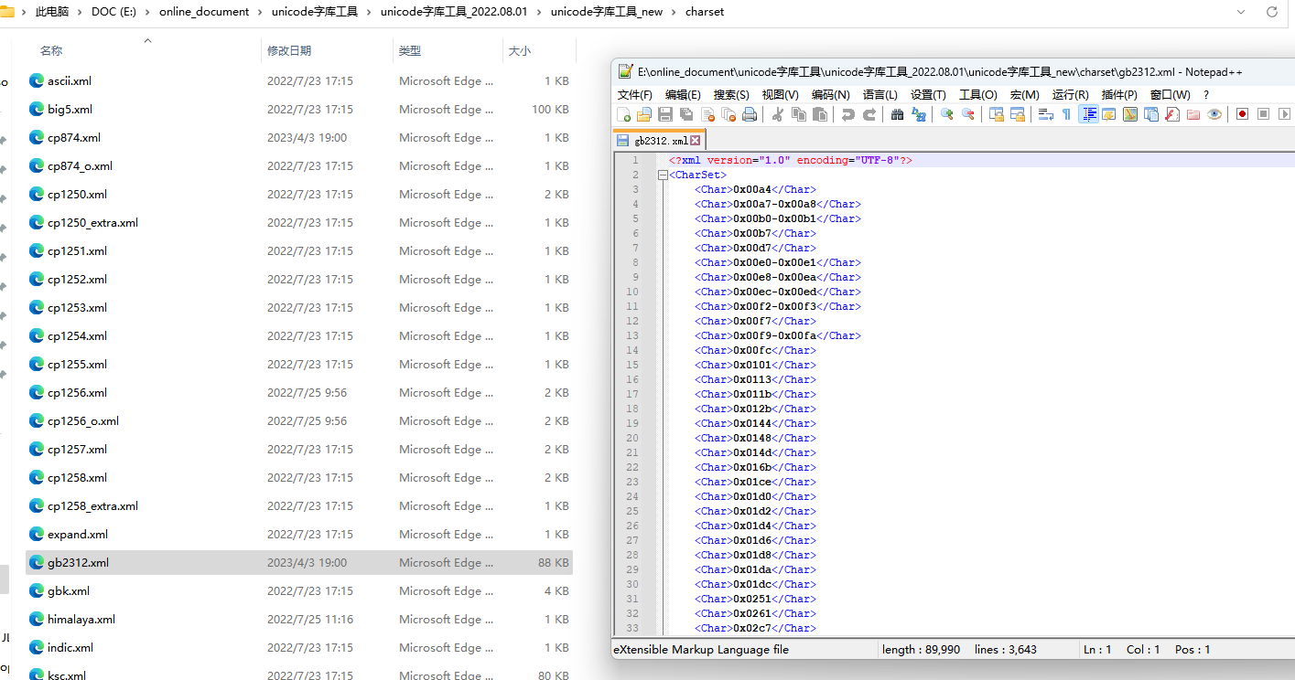Open the 文件(F) menu

635,95
